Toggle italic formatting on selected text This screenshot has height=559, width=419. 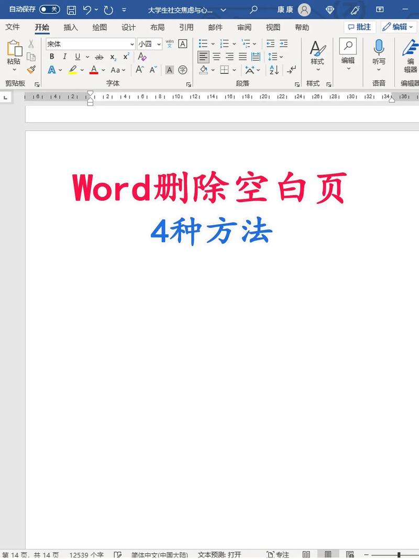point(65,56)
